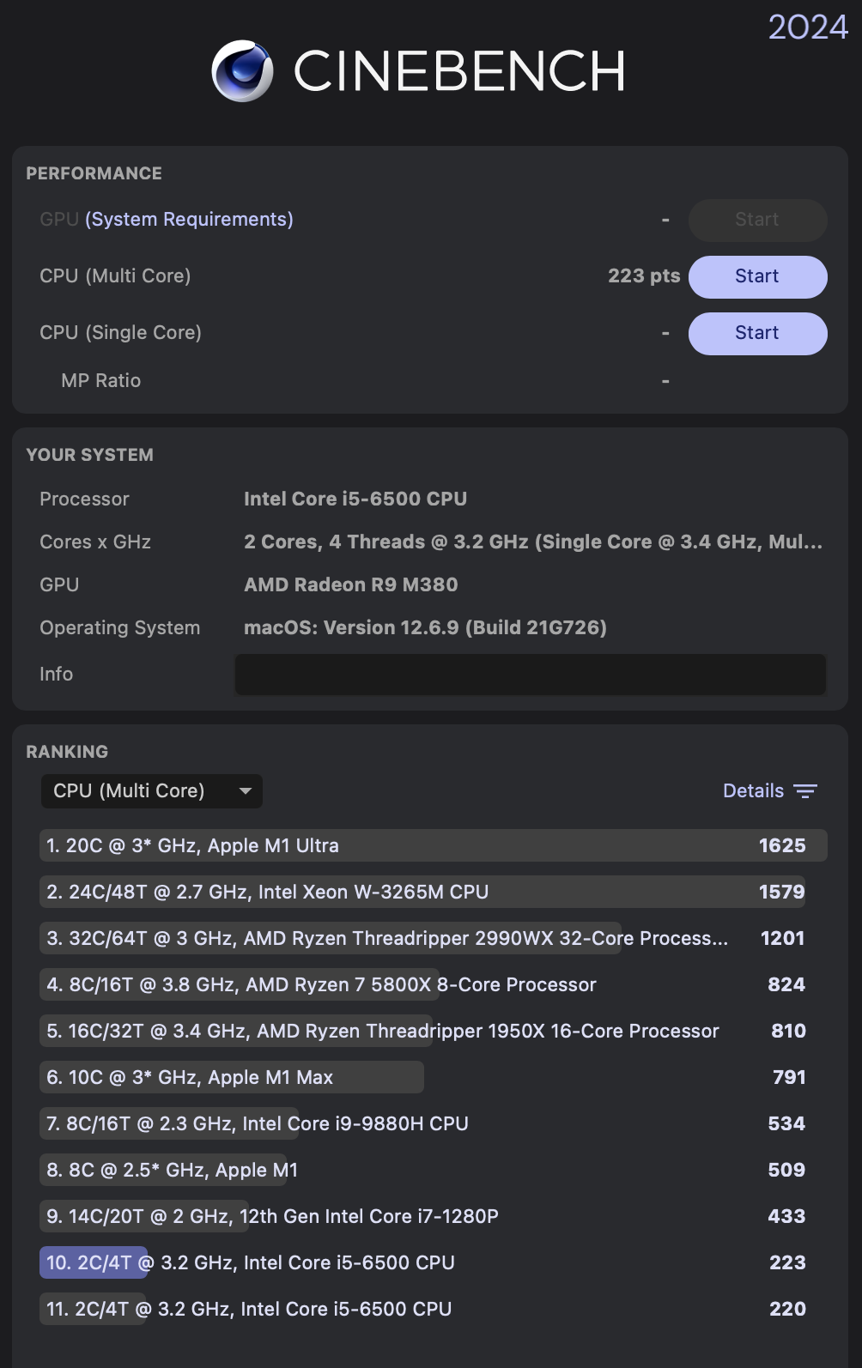The image size is (862, 1368).
Task: Start the CPU Multi Core benchmark
Action: coord(757,276)
